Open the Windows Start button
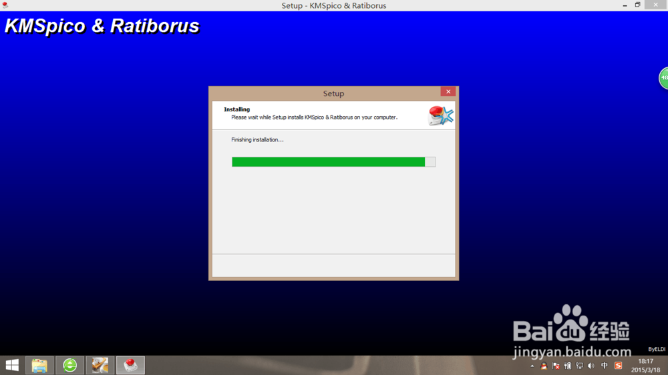The width and height of the screenshot is (668, 375). tap(12, 365)
